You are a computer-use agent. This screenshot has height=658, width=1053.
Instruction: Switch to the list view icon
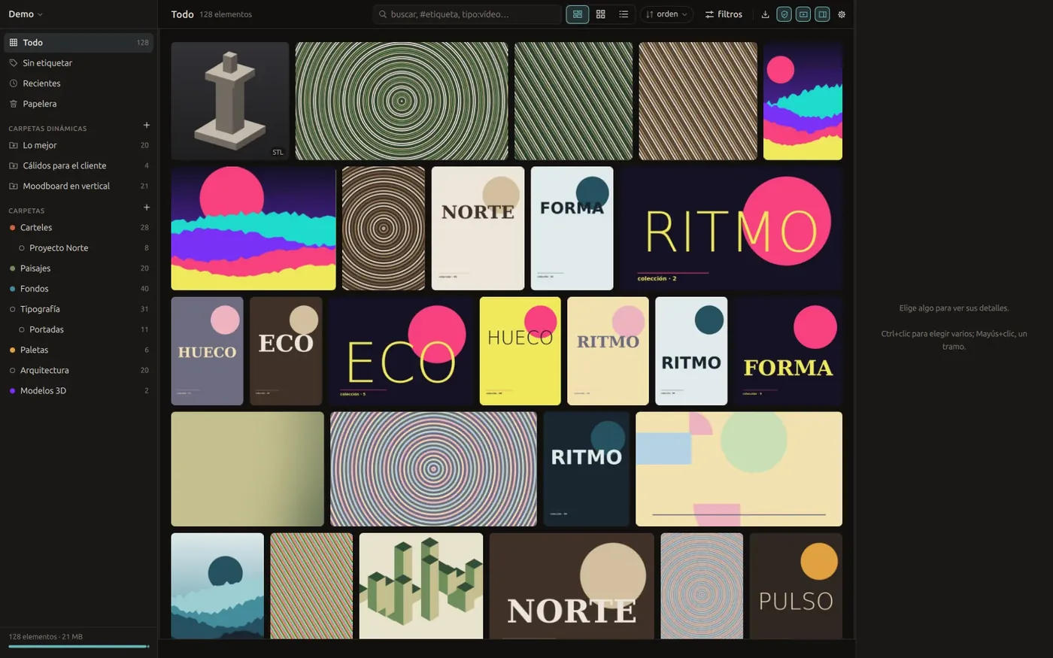coord(624,14)
